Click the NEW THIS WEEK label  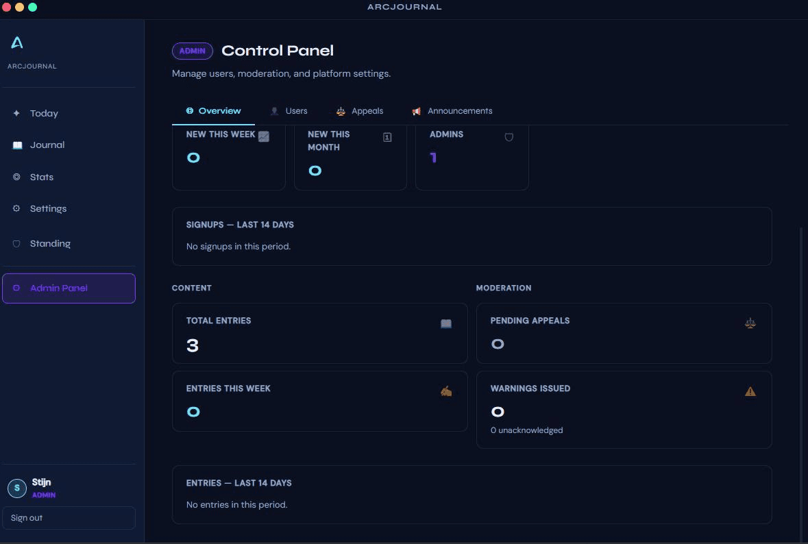221,134
